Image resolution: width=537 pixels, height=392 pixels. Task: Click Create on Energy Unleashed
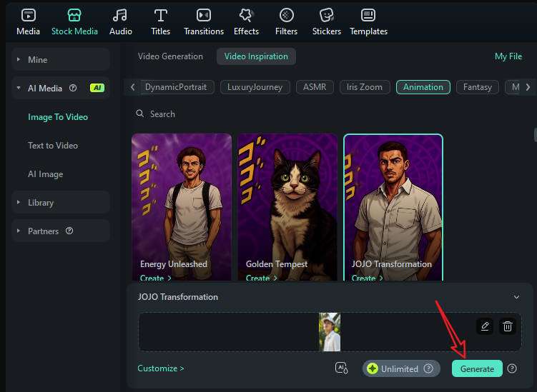tap(155, 278)
